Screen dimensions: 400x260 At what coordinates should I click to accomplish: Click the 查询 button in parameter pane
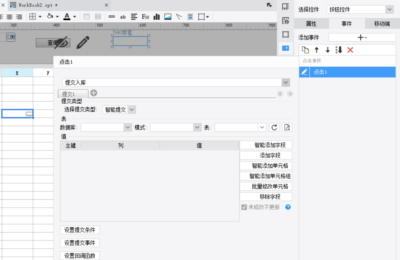coord(53,43)
